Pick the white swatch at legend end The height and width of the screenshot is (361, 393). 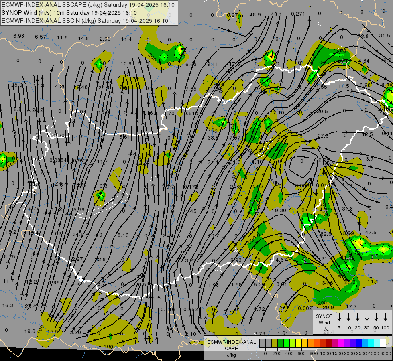click(383, 343)
